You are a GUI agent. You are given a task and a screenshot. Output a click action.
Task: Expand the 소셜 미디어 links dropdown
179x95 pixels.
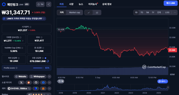pos(49,82)
